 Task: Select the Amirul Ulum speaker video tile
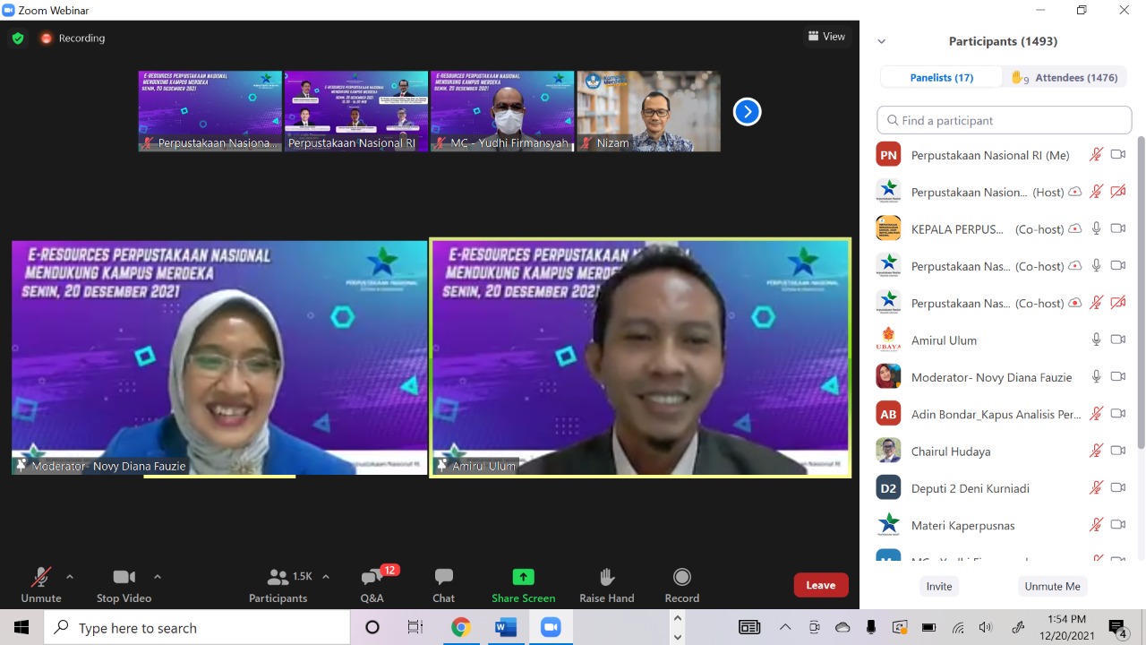tap(640, 357)
